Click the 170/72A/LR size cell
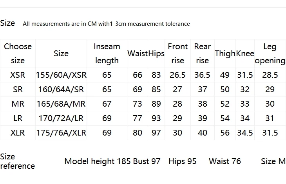 [61, 118]
